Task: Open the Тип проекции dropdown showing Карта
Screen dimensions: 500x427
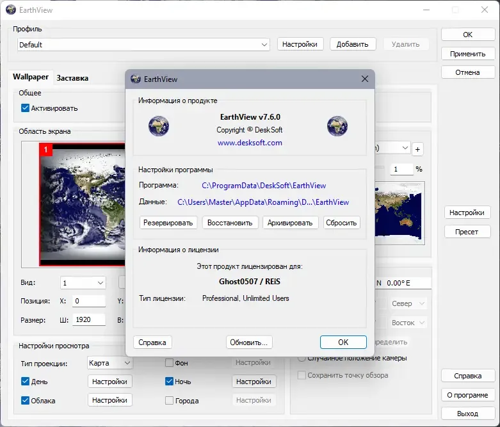Action: point(109,363)
